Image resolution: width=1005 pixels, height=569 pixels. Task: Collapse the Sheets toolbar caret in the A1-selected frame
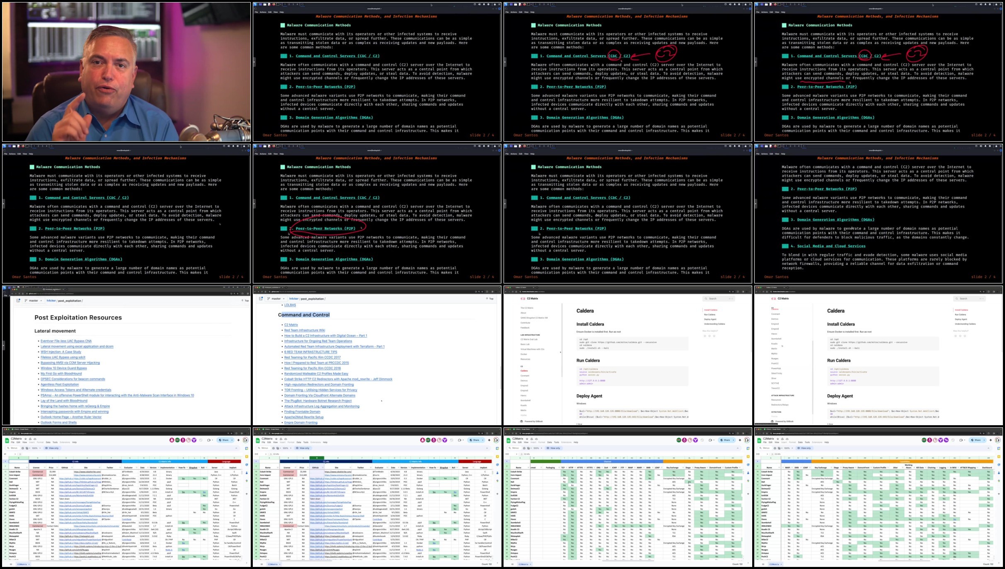tap(236, 448)
